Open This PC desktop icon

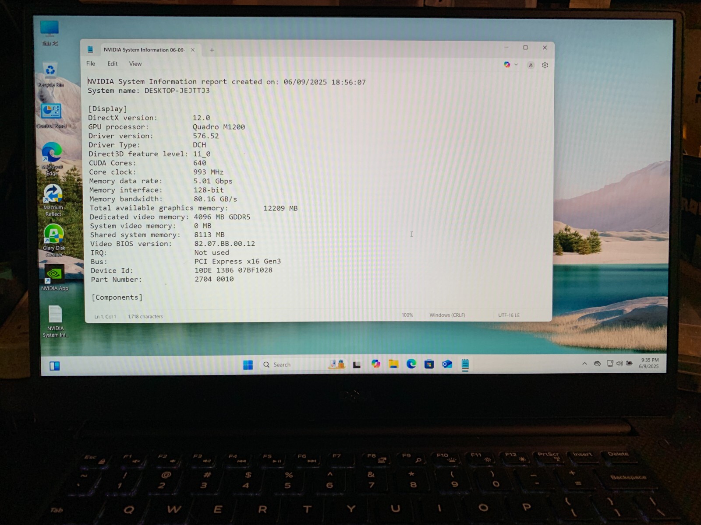point(50,33)
